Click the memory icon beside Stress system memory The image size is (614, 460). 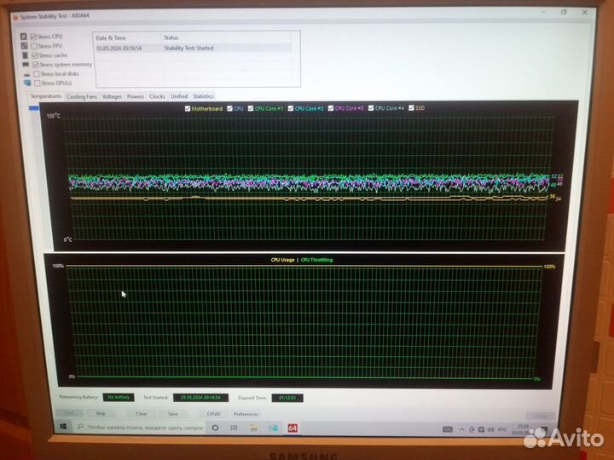[24, 65]
